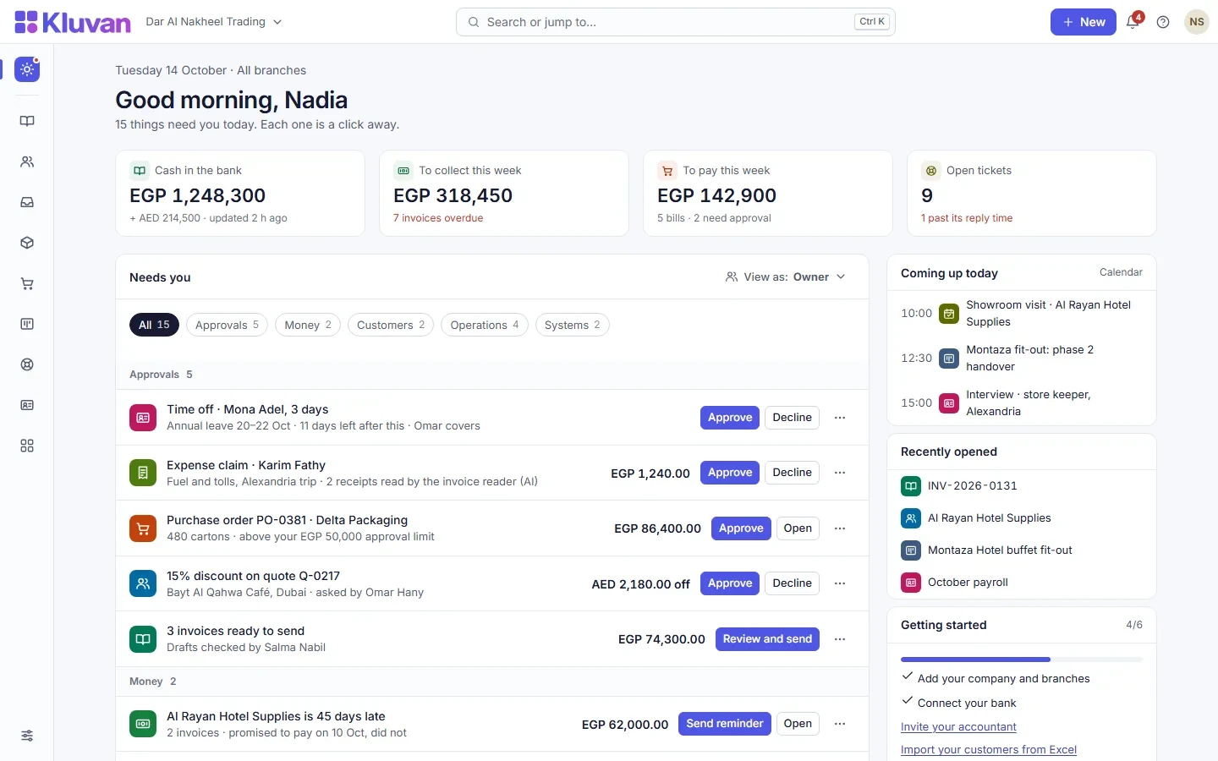Open the help question mark icon
This screenshot has height=761, width=1218.
[1163, 22]
